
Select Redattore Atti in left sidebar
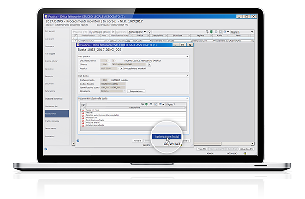pos(57,114)
